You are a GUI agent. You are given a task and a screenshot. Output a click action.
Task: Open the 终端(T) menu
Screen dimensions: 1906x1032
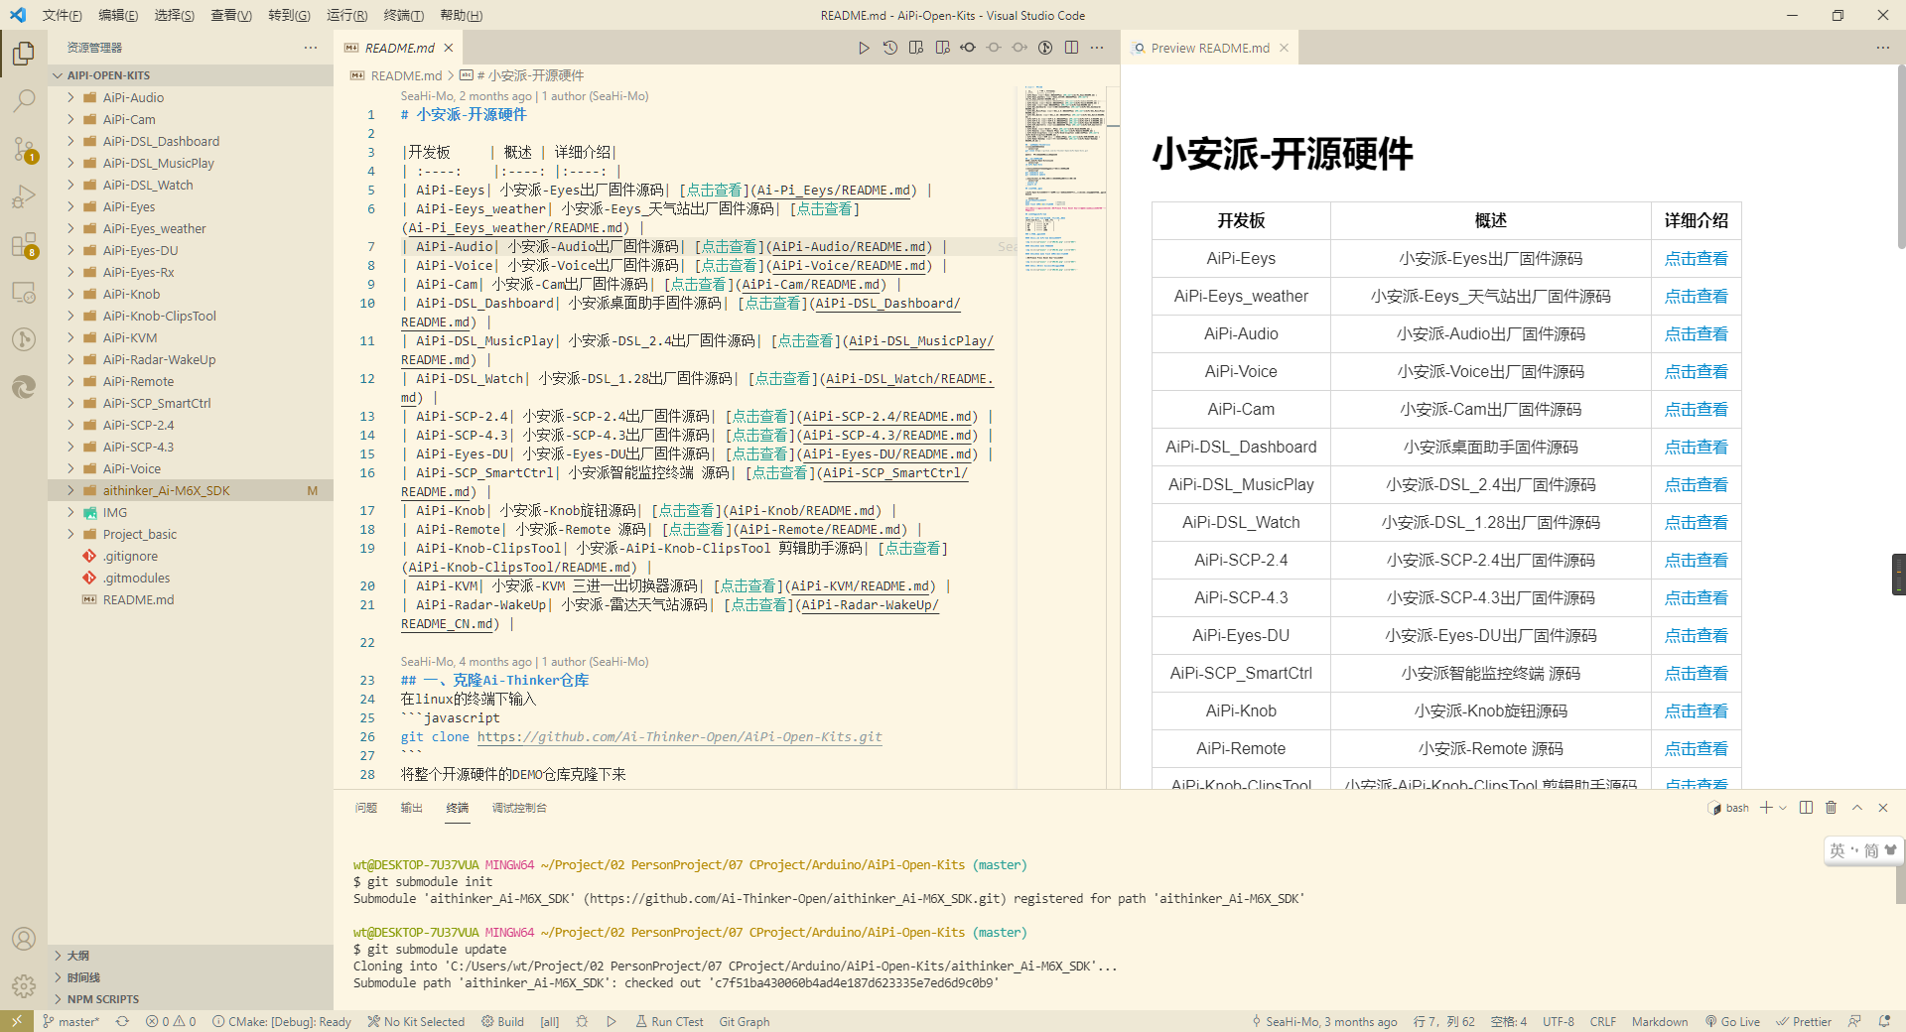(x=403, y=15)
